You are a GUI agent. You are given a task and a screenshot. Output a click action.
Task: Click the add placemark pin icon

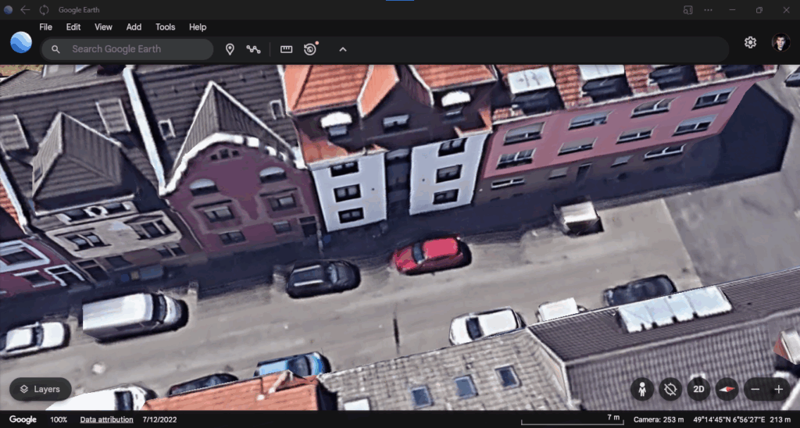click(x=230, y=49)
